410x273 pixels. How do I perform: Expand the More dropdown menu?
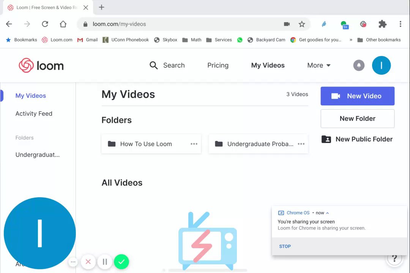(x=319, y=65)
